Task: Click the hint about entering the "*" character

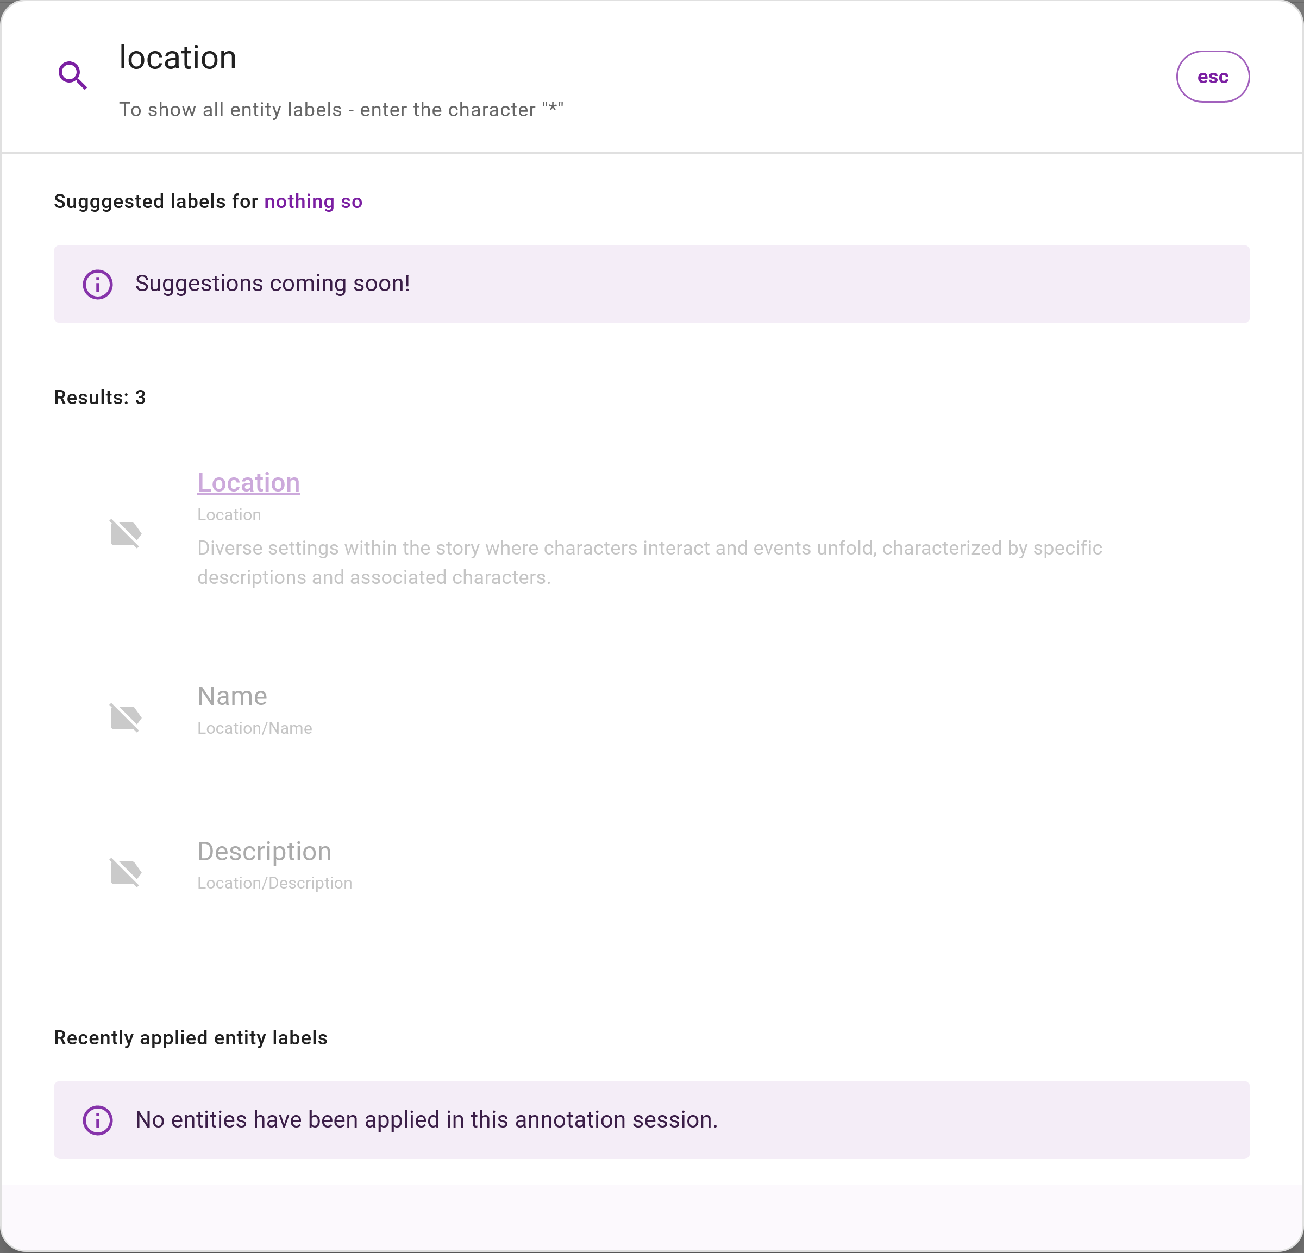Action: pyautogui.click(x=341, y=110)
